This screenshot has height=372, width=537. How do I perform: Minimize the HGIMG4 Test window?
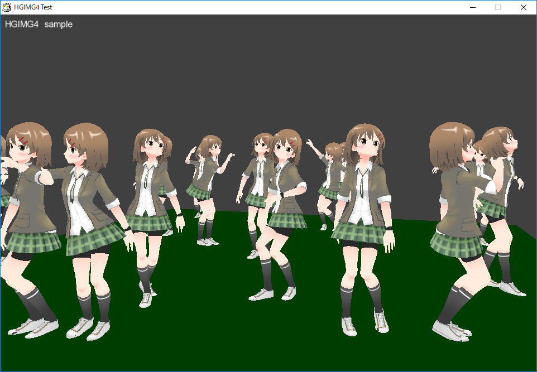coord(472,7)
